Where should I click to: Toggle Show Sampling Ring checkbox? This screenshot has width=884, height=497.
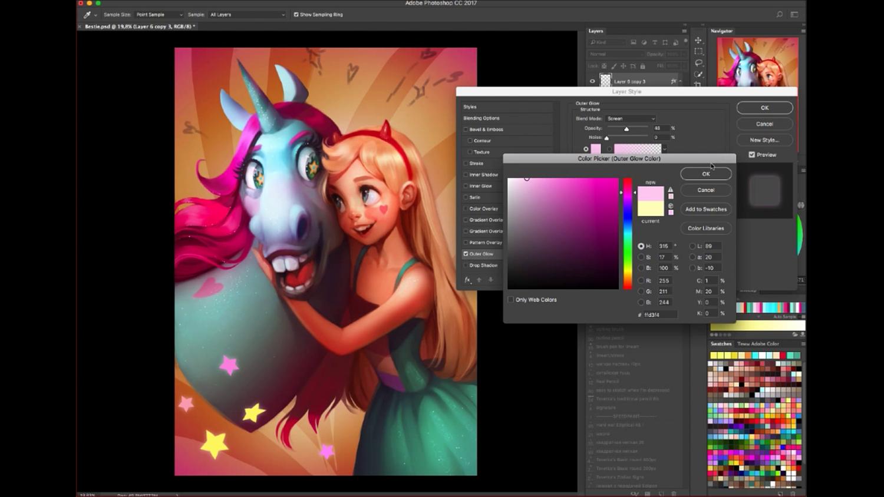296,15
